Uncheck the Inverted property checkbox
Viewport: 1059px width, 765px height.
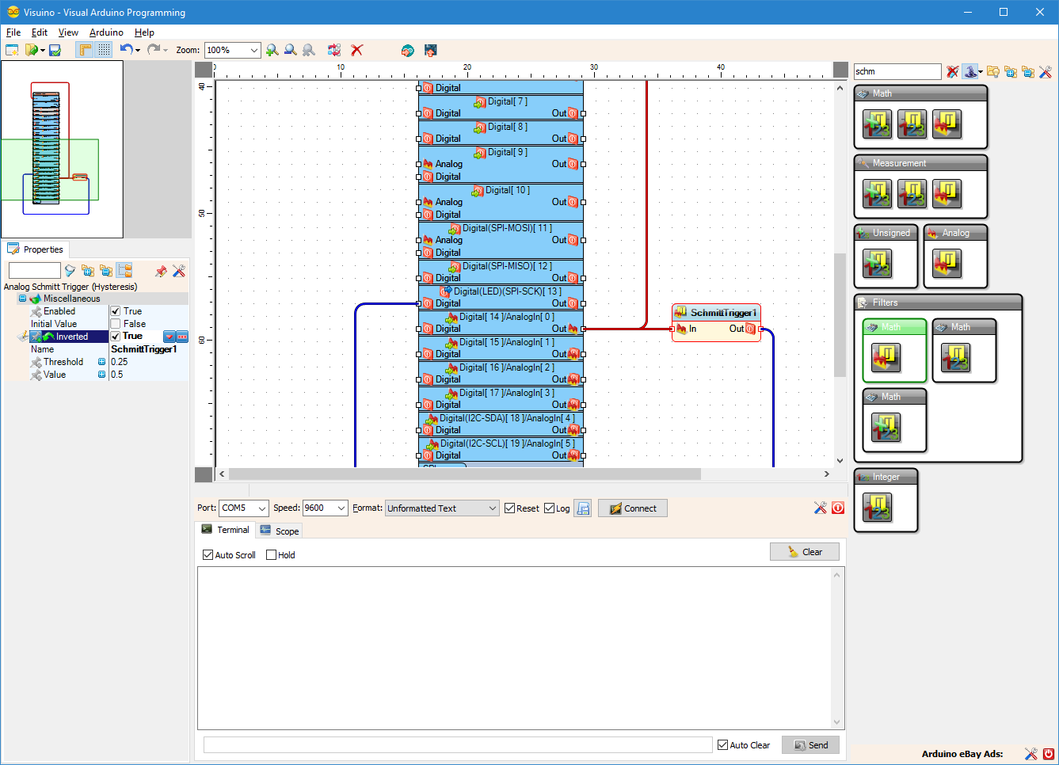pyautogui.click(x=116, y=337)
